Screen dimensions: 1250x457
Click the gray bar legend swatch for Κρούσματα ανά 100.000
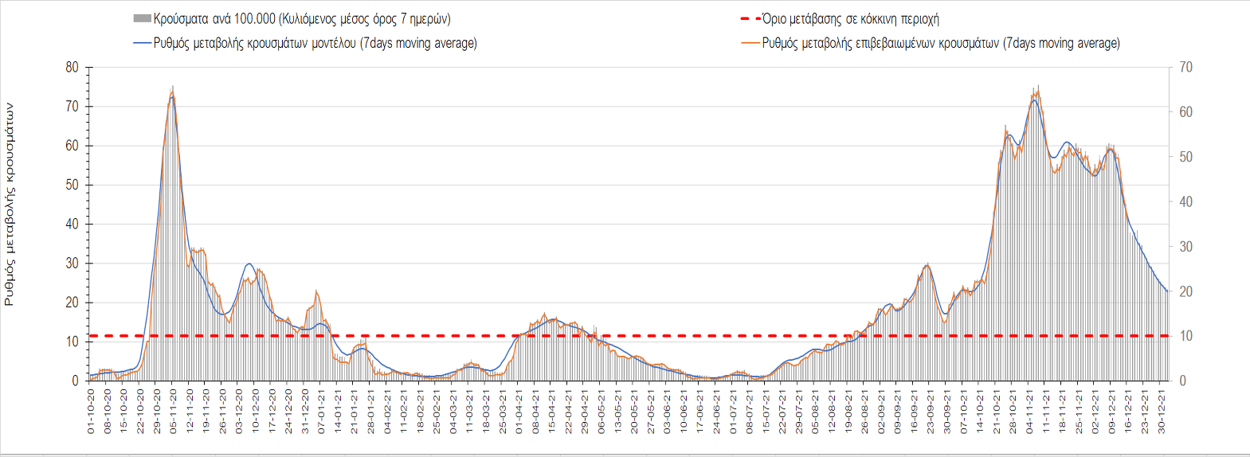[x=143, y=18]
